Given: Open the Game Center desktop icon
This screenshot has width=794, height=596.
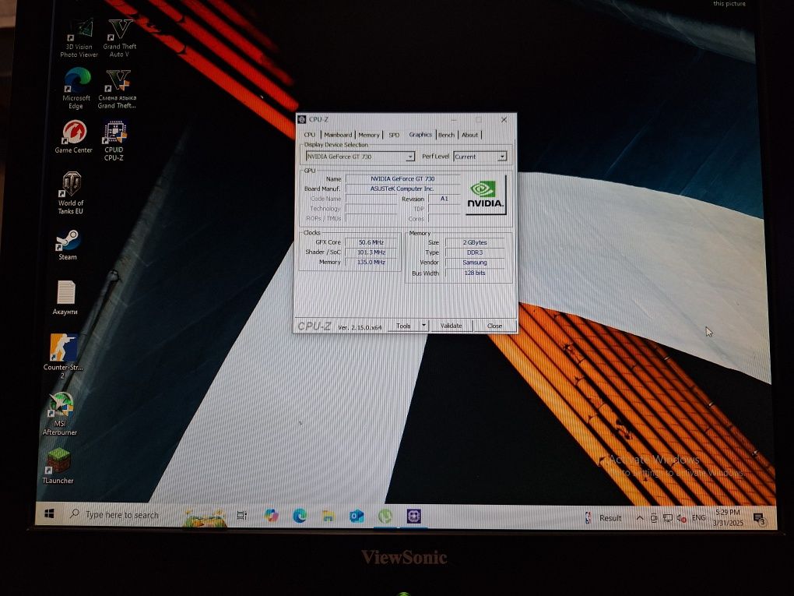Looking at the screenshot, I should coord(74,137).
